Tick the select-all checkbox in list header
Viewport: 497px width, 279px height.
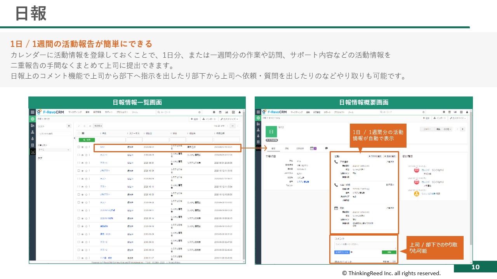pyautogui.click(x=79, y=133)
